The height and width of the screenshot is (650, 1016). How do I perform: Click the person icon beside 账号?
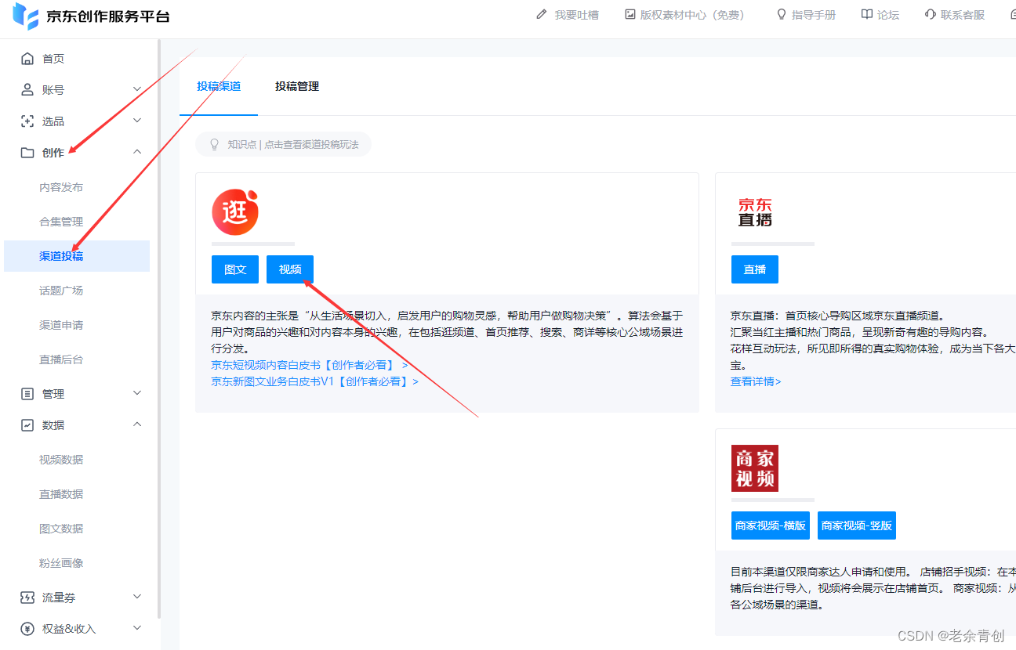pos(27,90)
